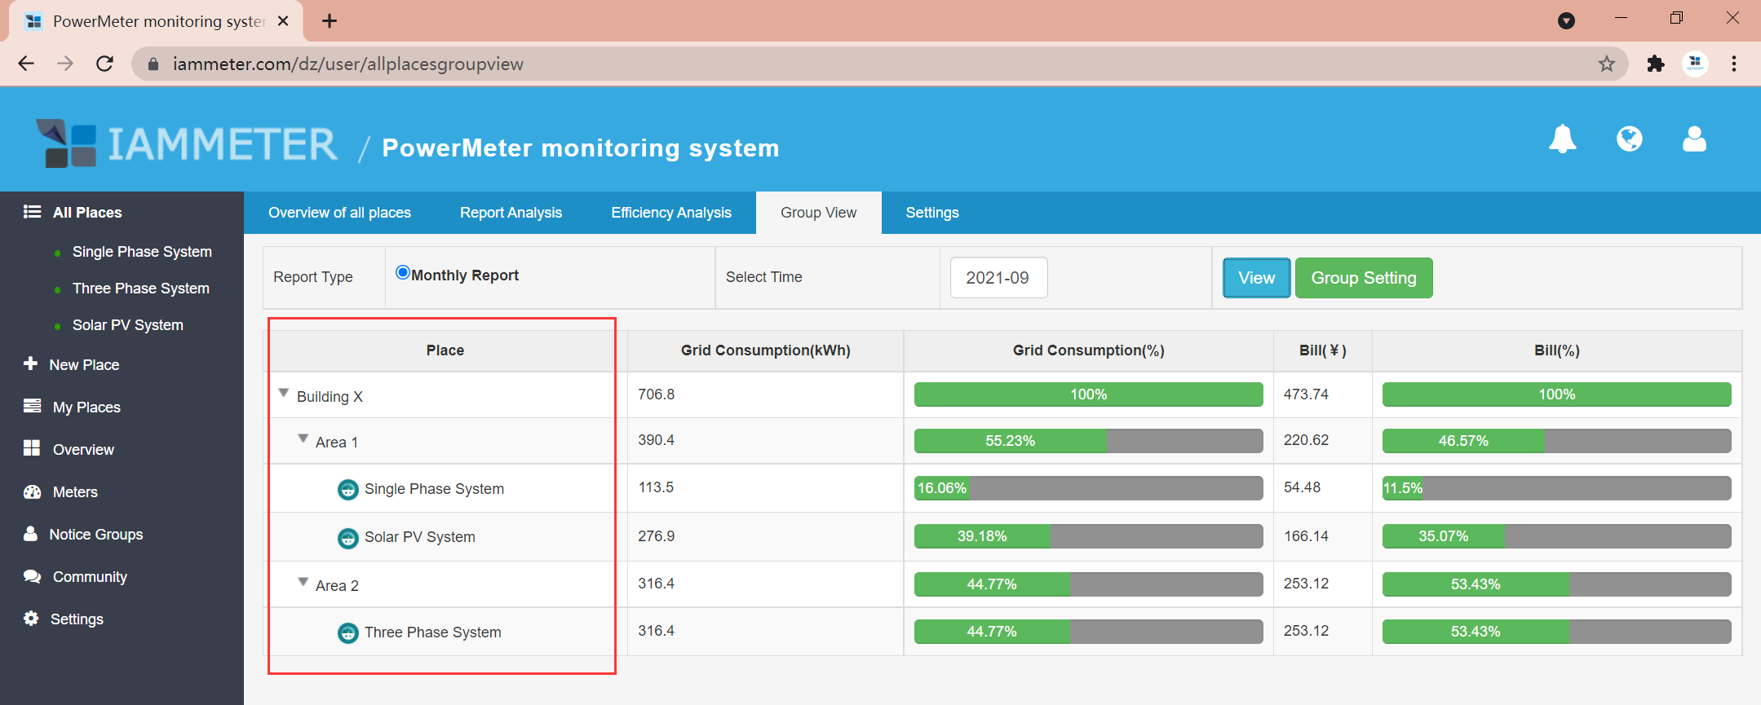Select the Monthly Report radio button
The width and height of the screenshot is (1761, 705).
pyautogui.click(x=402, y=273)
